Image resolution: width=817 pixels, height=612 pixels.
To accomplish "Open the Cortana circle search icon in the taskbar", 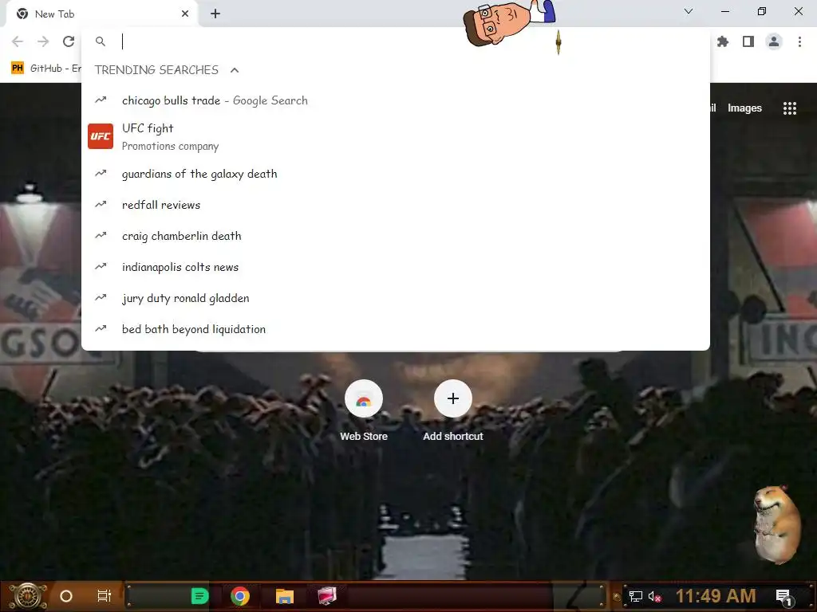I will pyautogui.click(x=65, y=596).
